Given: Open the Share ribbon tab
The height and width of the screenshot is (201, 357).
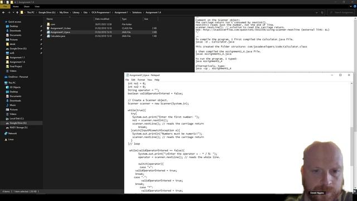Looking at the screenshot, I should coord(27,7).
